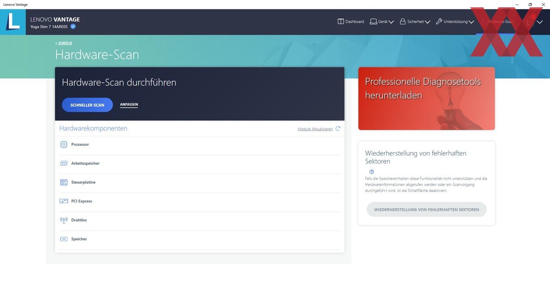Expand the Gerät dropdown chevron
The width and height of the screenshot is (550, 297).
(391, 22)
